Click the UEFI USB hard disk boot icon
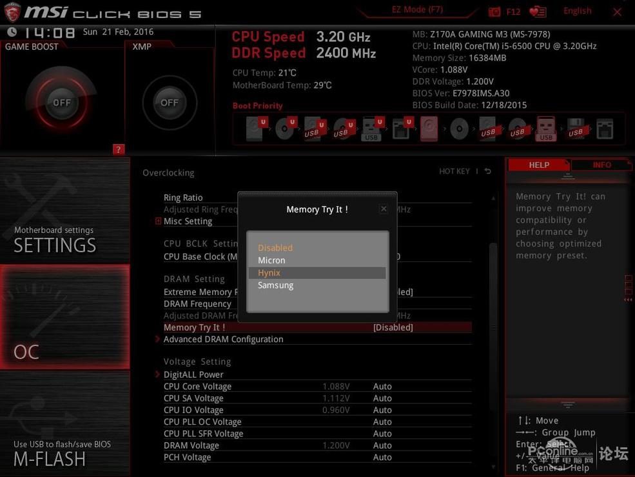The height and width of the screenshot is (477, 635). pos(315,128)
